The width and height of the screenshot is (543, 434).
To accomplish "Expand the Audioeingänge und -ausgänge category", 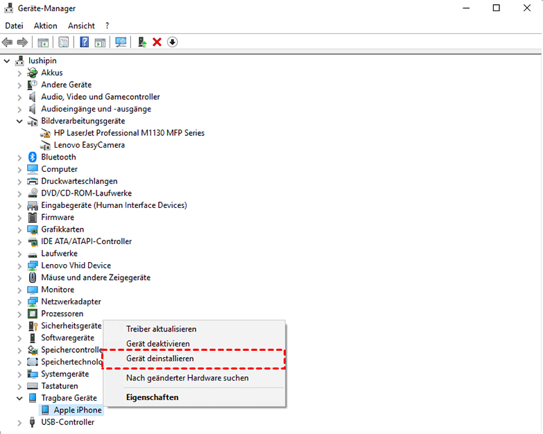I will (19, 110).
